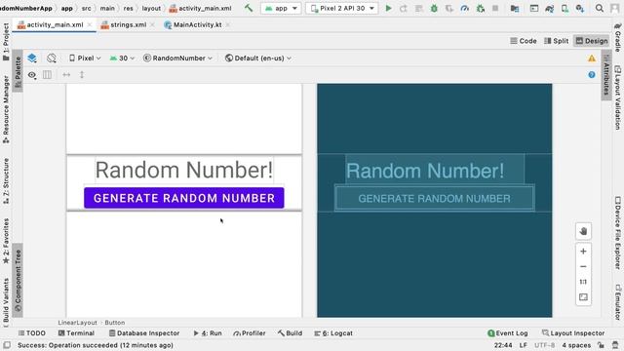
Task: Click the yellow warning triangle icon
Action: tap(592, 58)
